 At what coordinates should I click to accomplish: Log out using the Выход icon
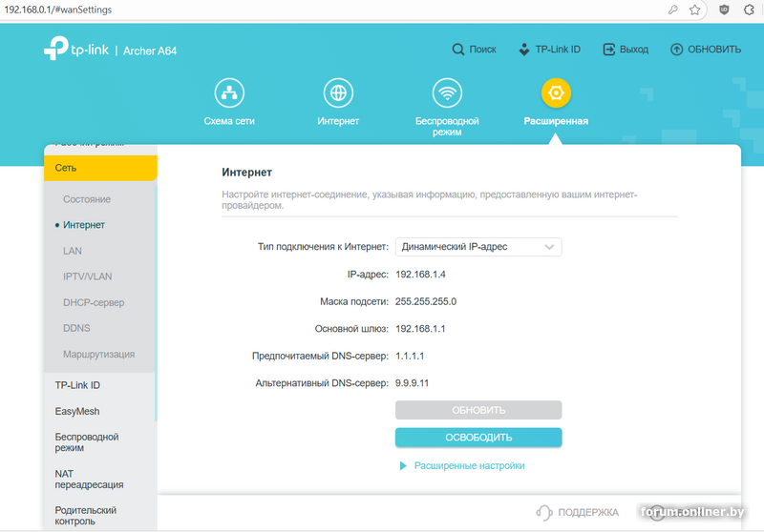pyautogui.click(x=609, y=50)
